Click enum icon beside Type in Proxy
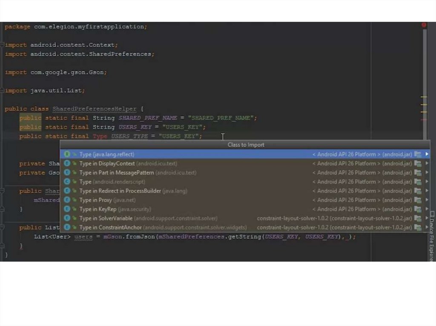 (67, 200)
